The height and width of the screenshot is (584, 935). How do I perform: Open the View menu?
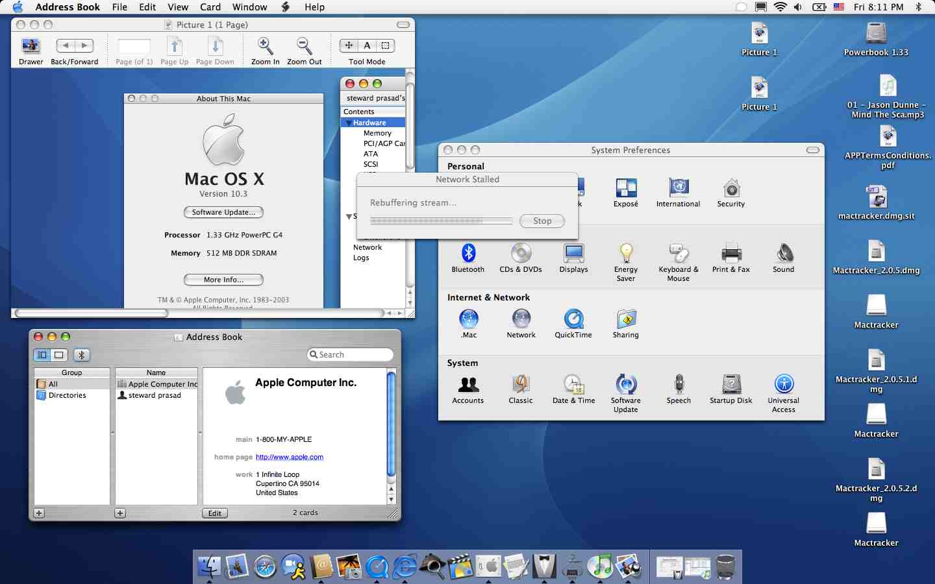point(178,7)
